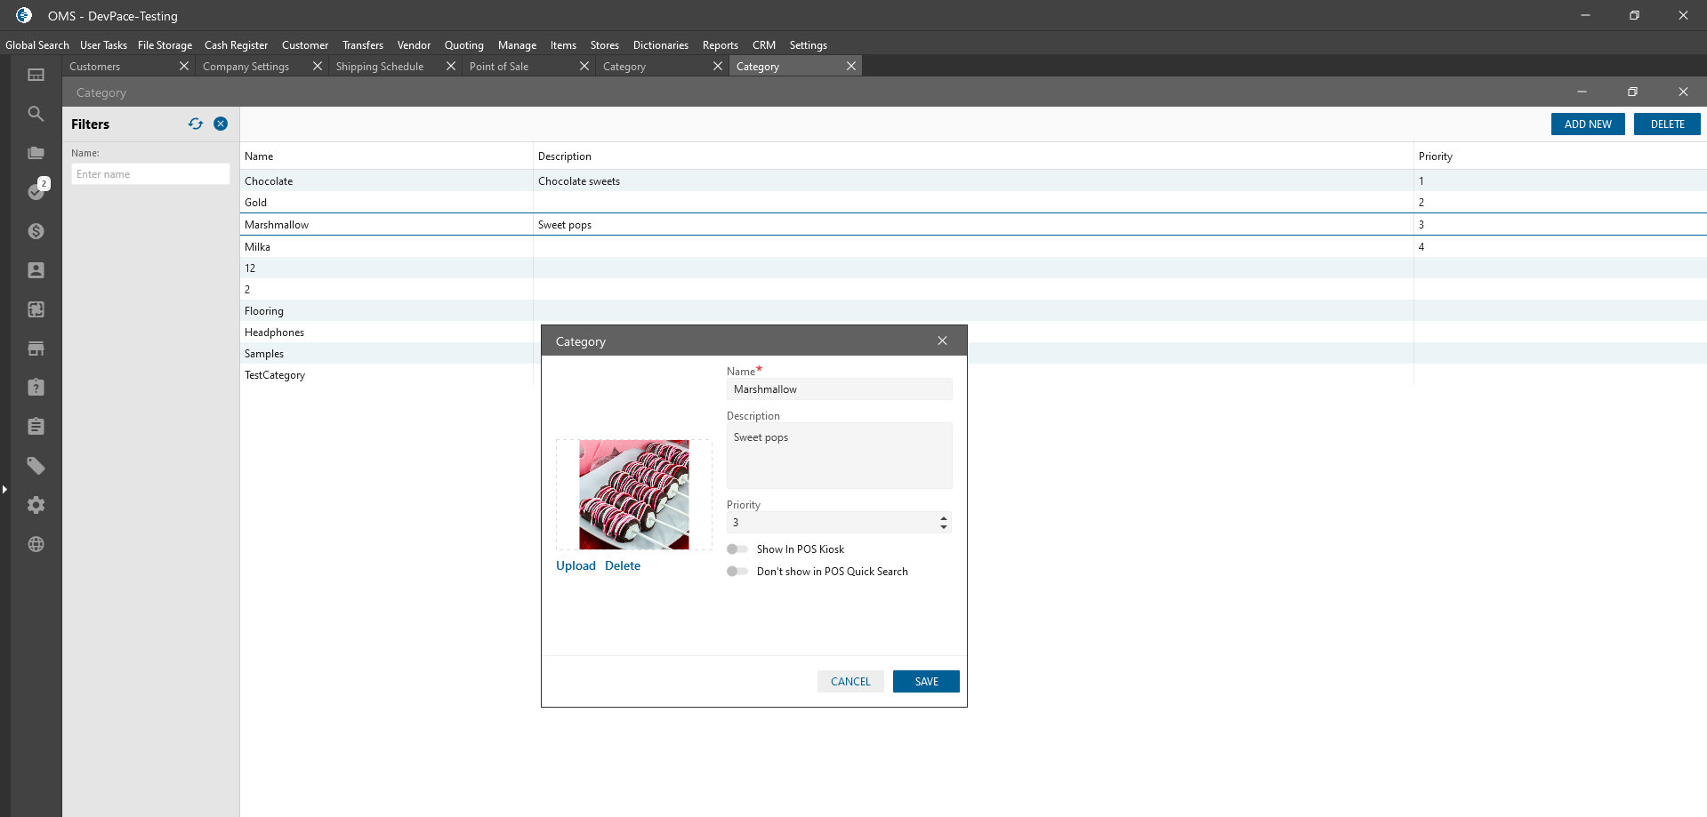
Task: Click the SAVE button in the Category dialog
Action: click(x=926, y=682)
